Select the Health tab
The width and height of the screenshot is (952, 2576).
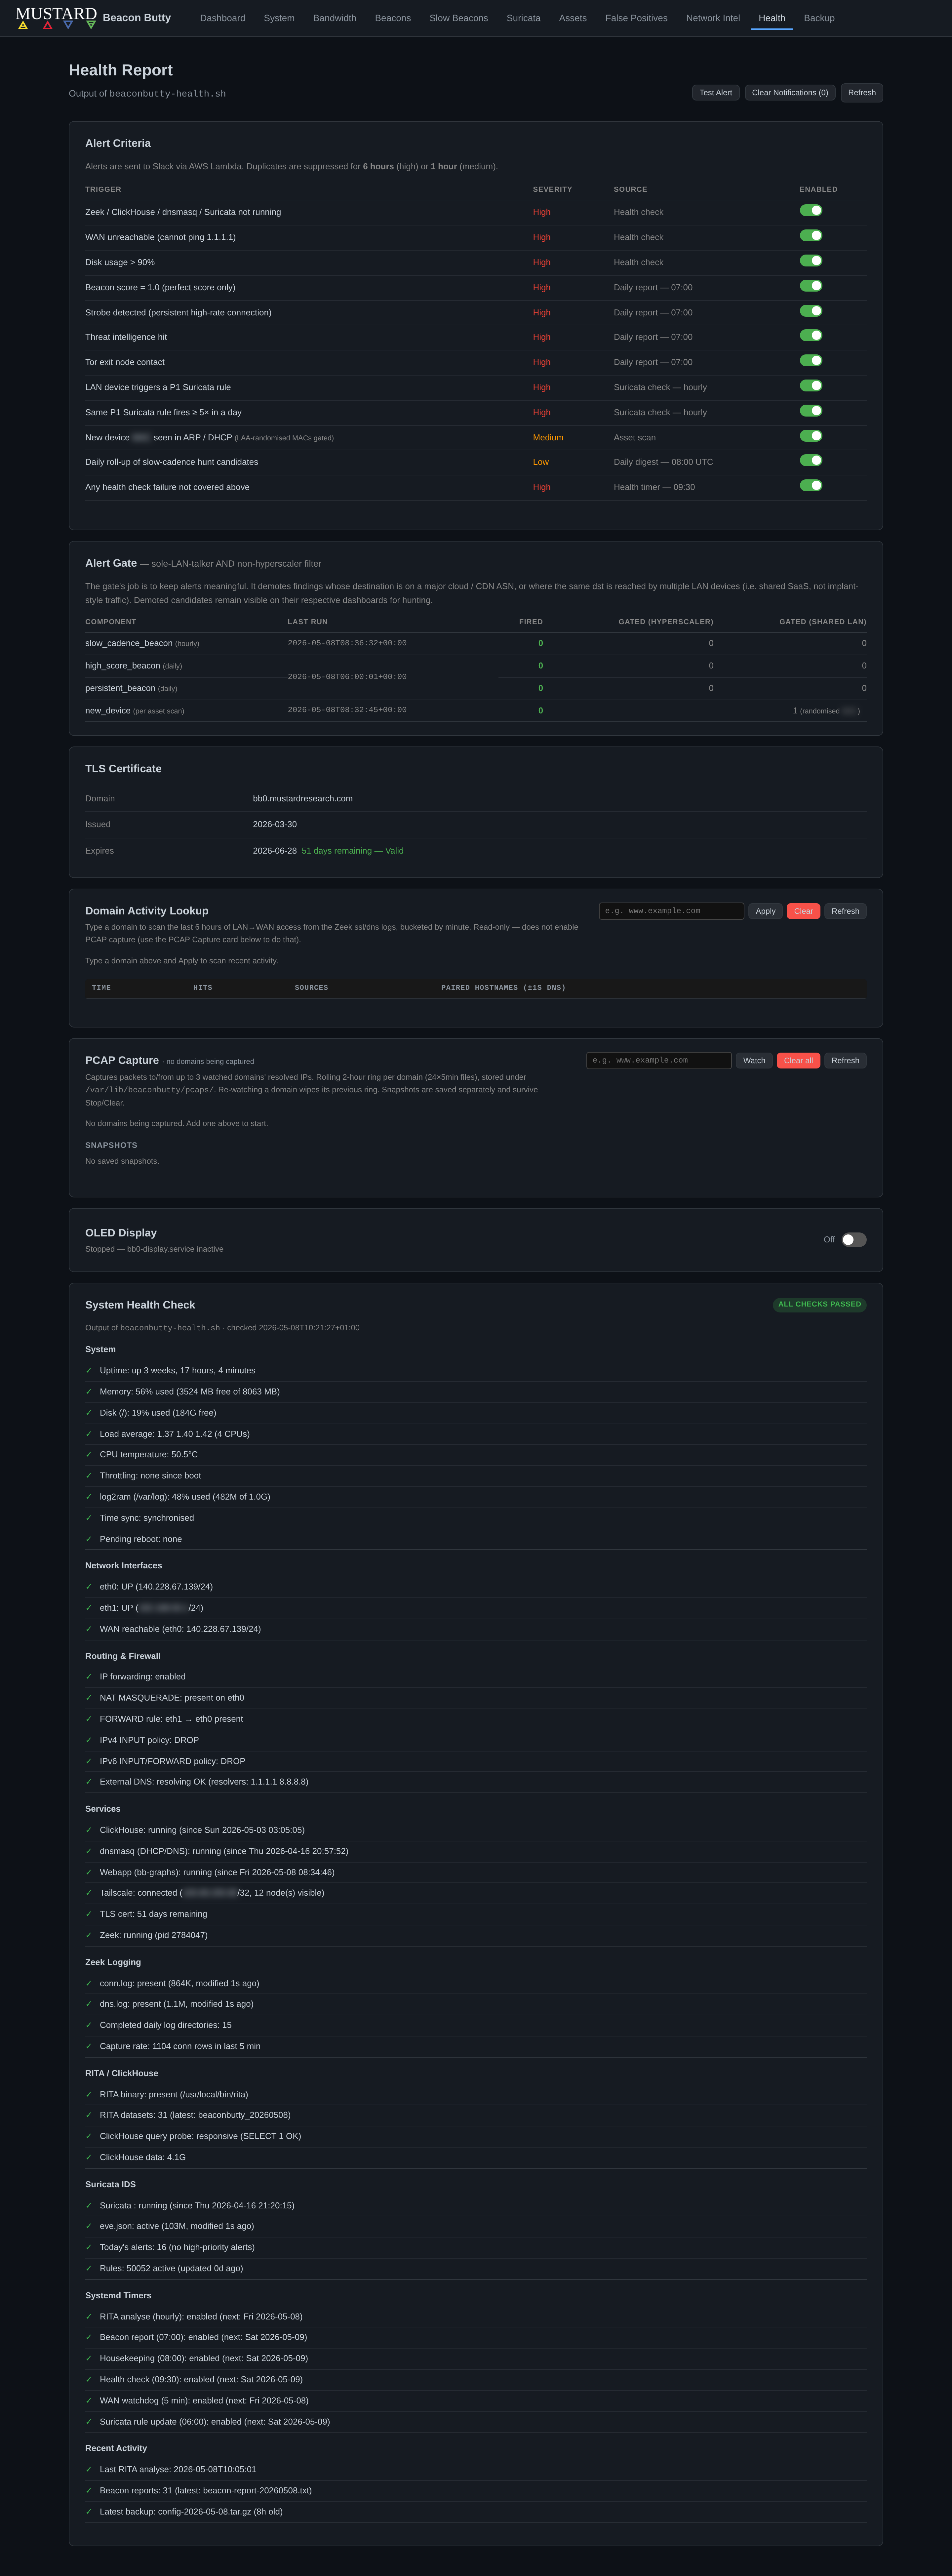coord(772,18)
